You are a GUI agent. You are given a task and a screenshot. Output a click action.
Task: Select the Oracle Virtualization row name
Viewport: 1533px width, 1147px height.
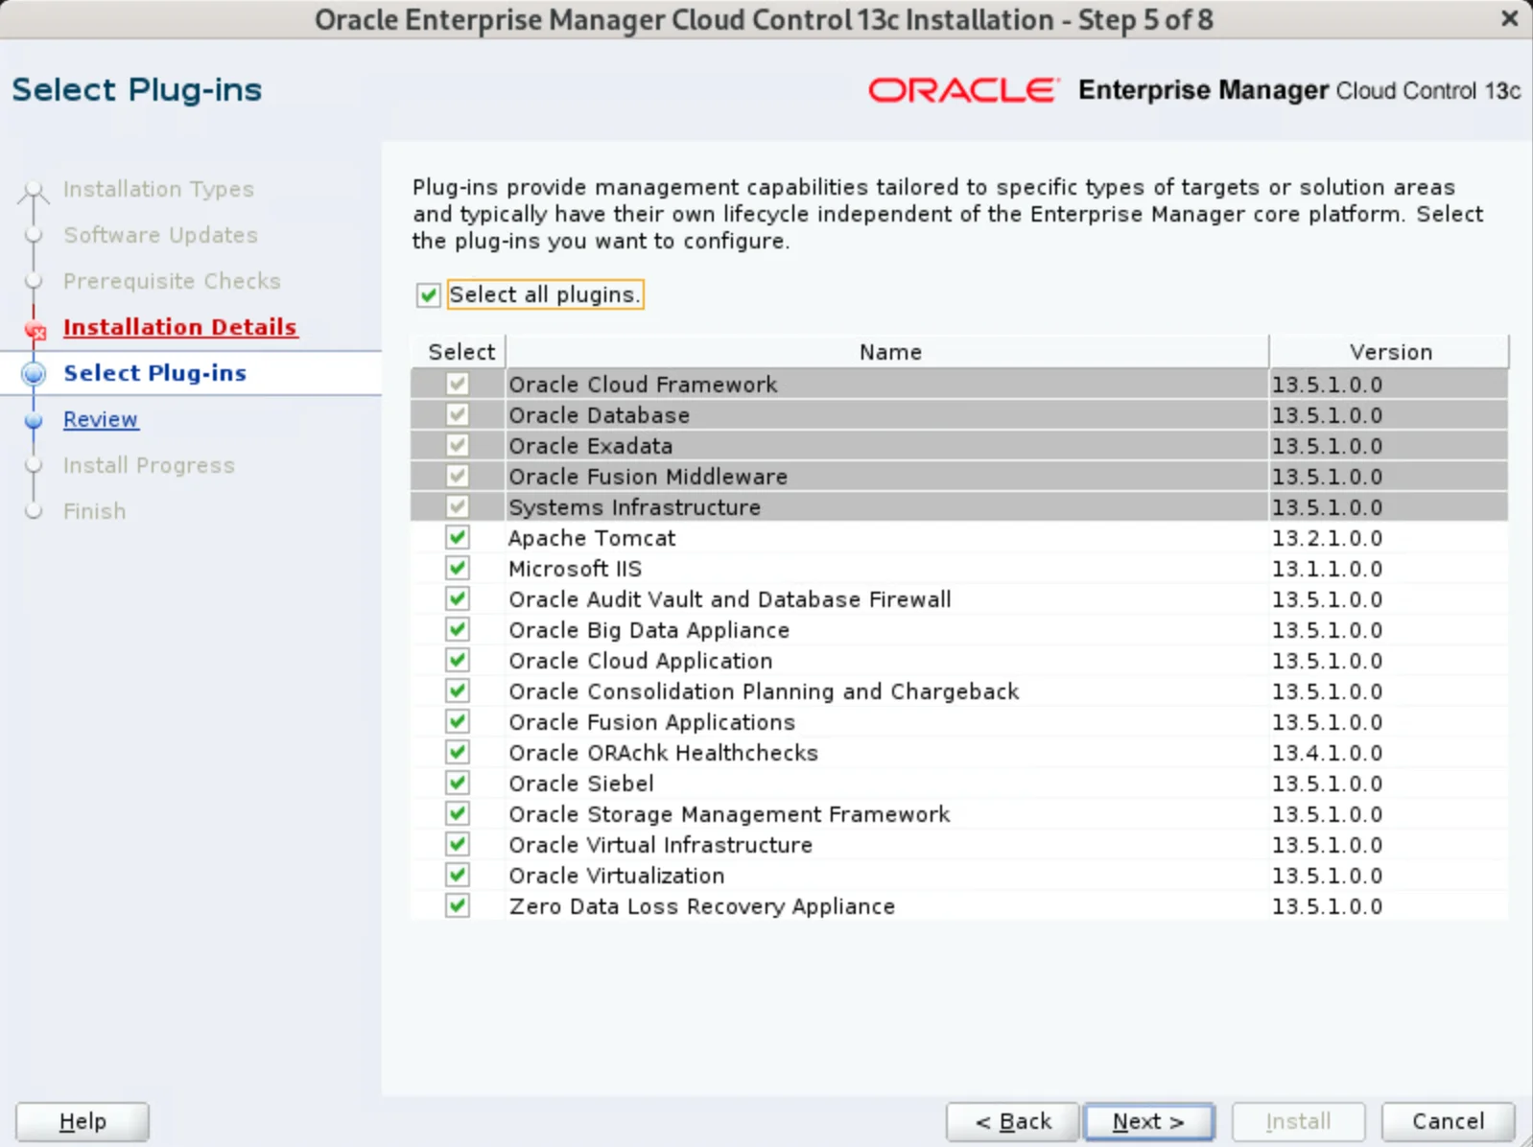click(x=617, y=876)
